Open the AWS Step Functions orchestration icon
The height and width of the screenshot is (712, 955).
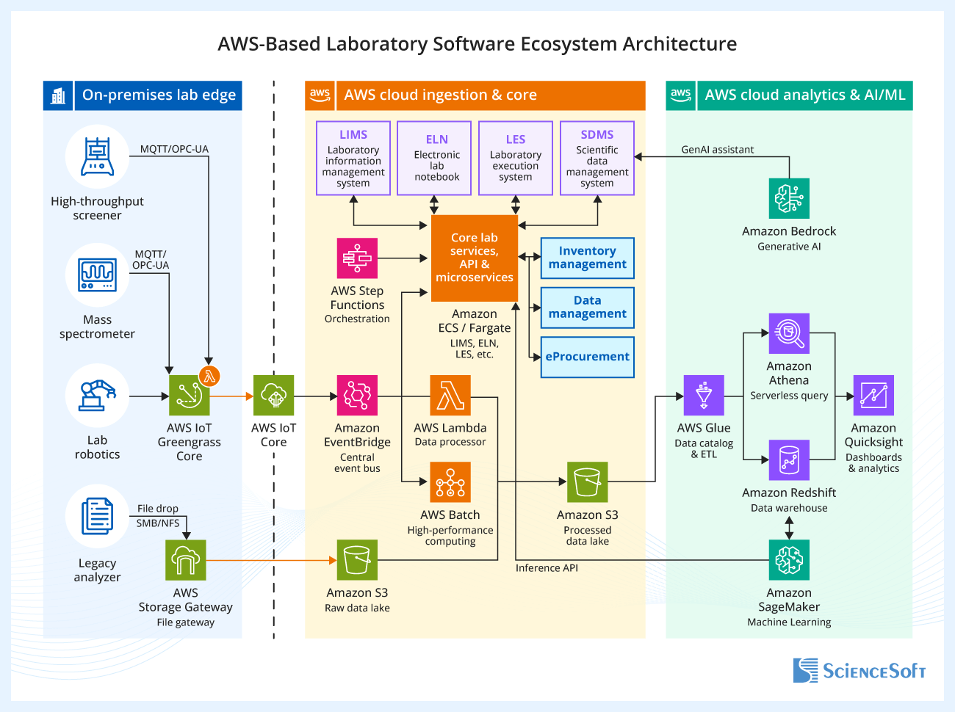pos(357,258)
